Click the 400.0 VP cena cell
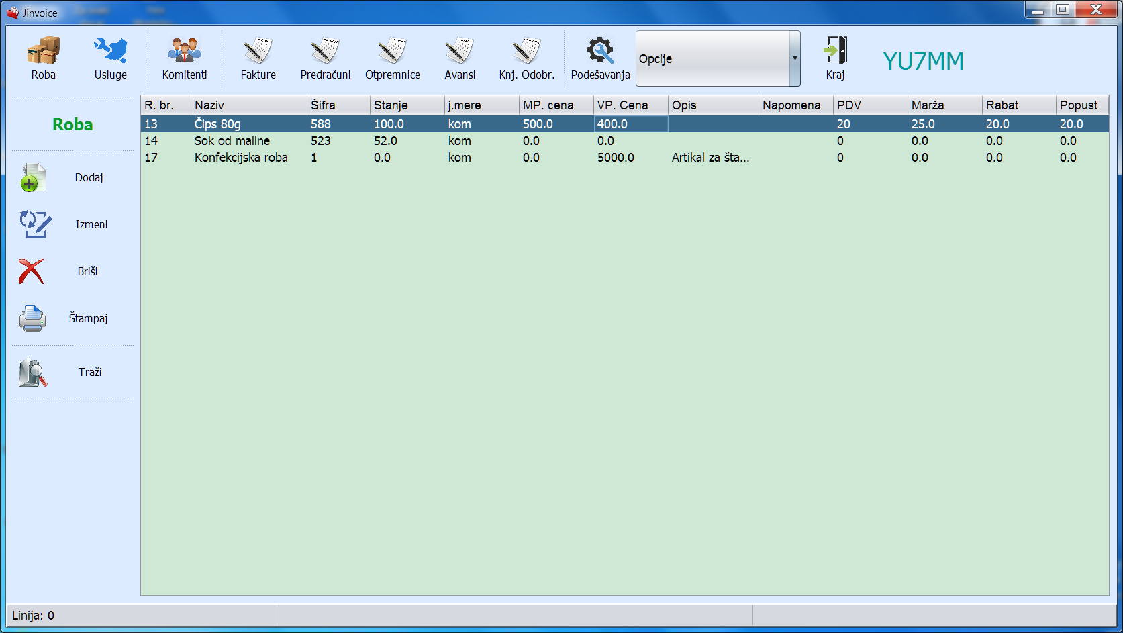The width and height of the screenshot is (1123, 633). tap(631, 124)
